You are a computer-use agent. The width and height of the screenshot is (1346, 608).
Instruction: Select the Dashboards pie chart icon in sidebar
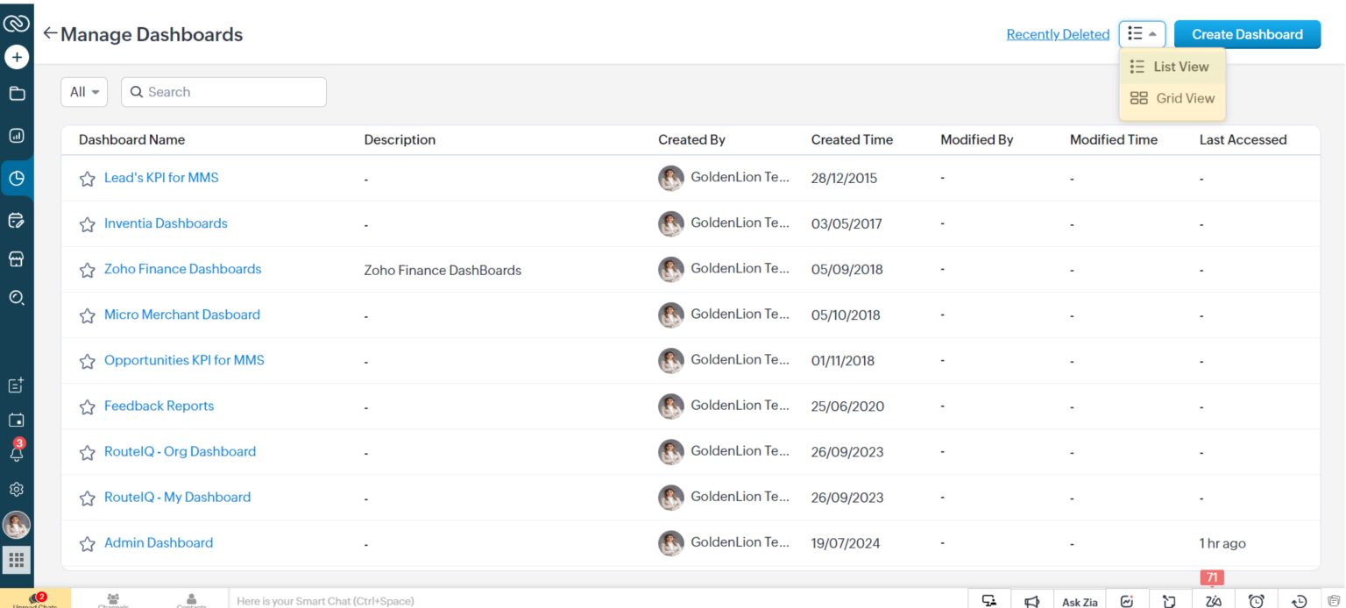point(16,178)
